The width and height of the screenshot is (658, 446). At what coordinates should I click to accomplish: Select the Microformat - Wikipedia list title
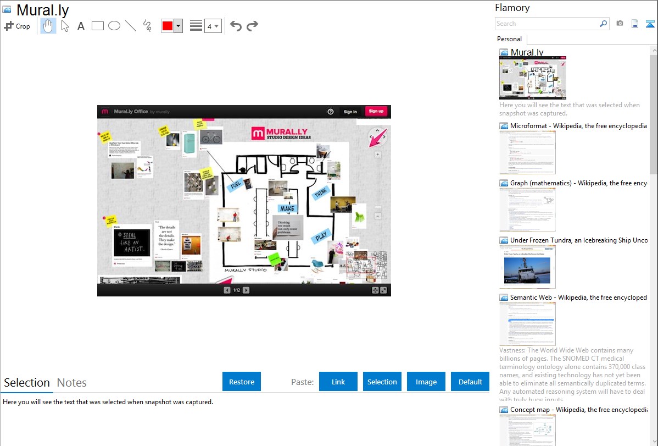(578, 126)
